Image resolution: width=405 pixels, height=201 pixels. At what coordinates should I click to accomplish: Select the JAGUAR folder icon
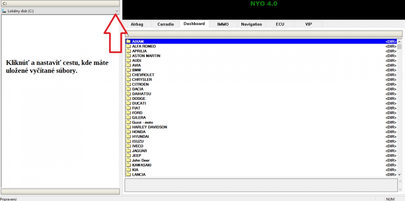click(x=128, y=151)
